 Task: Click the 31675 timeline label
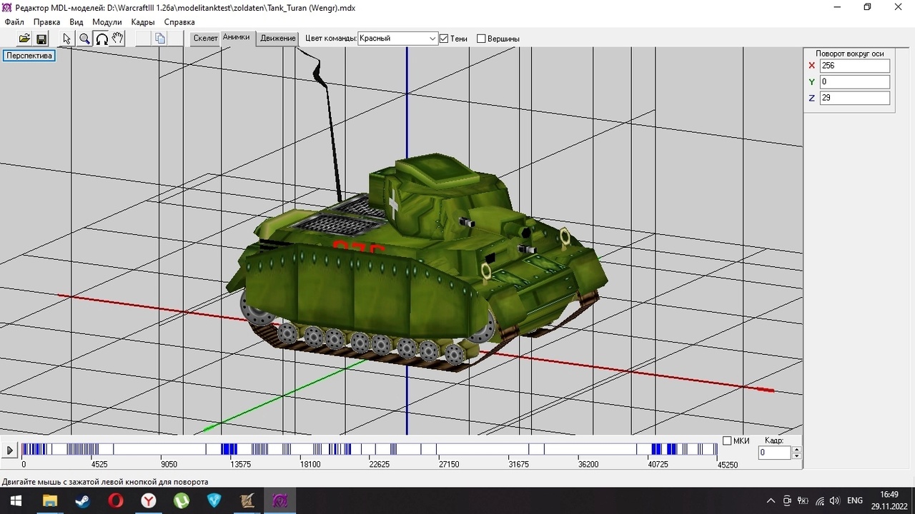(x=518, y=465)
